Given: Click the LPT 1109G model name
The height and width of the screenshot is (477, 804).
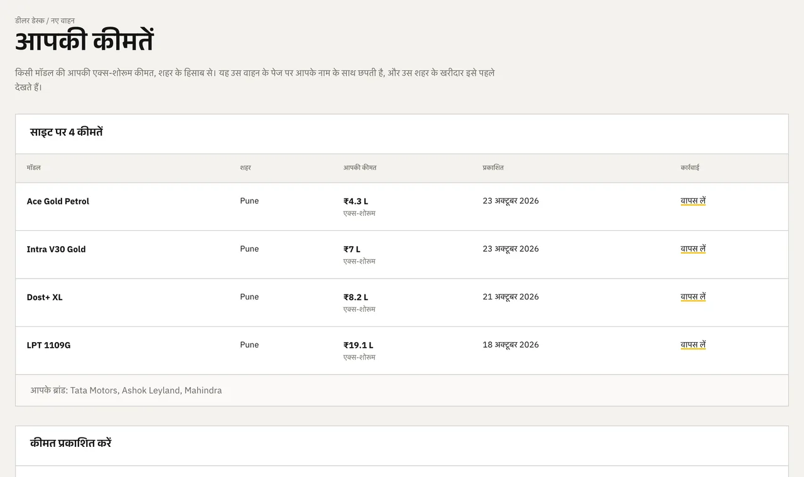Looking at the screenshot, I should [48, 345].
